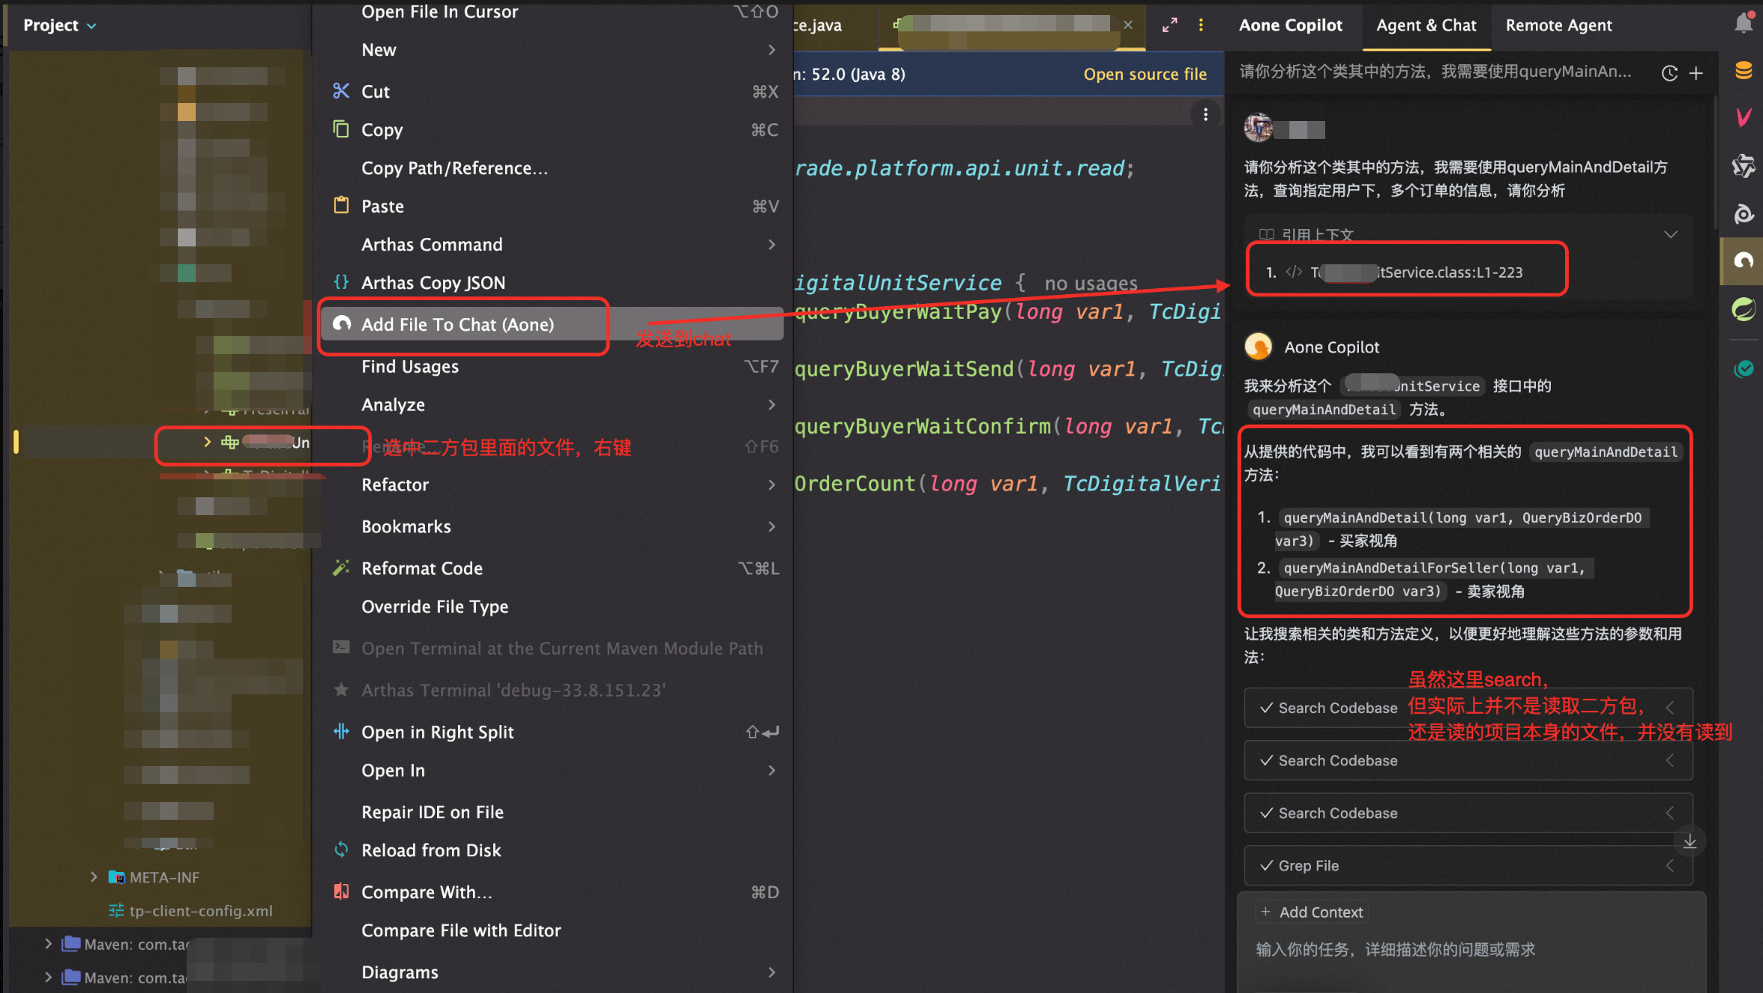Switch to Remote Agent tab

1558,25
